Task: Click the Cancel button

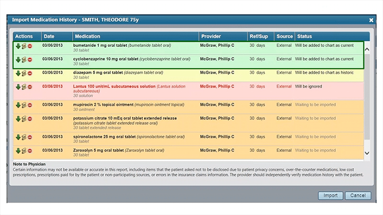Action: click(358, 195)
